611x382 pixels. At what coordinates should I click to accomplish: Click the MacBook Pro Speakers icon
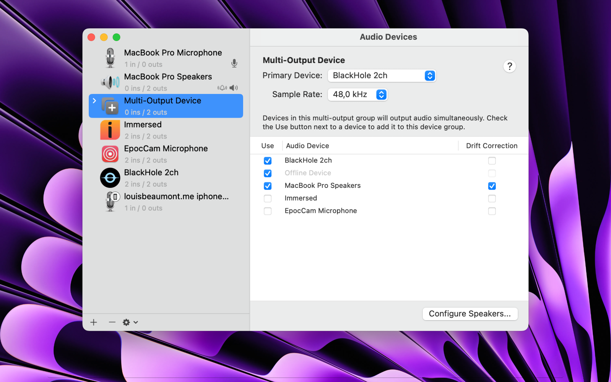(x=110, y=82)
